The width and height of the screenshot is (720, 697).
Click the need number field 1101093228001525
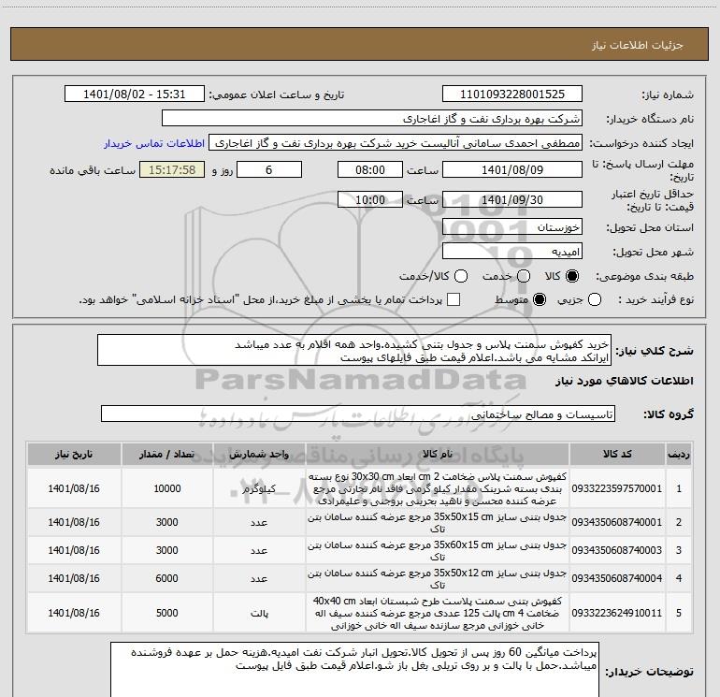(x=512, y=94)
